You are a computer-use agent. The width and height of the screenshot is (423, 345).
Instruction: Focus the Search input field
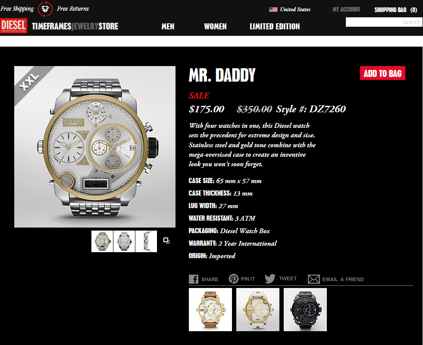pyautogui.click(x=384, y=22)
